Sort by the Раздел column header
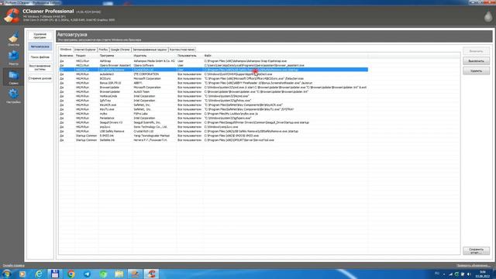The image size is (496, 279). click(87, 55)
